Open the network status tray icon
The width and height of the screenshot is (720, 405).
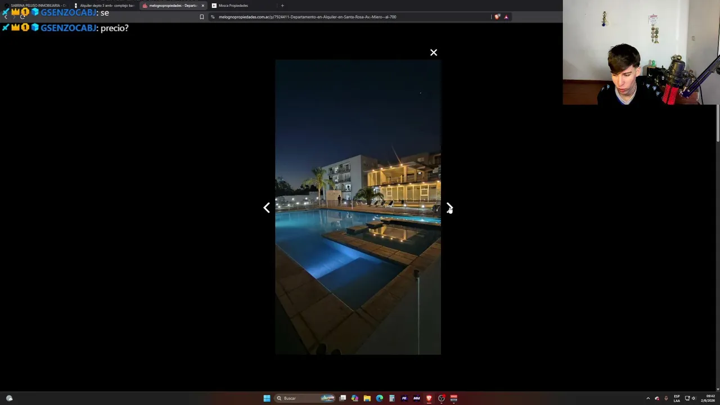[687, 398]
